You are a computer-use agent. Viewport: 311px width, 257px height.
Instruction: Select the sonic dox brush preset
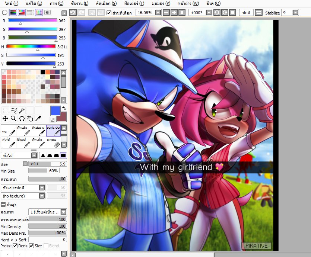click(53, 131)
